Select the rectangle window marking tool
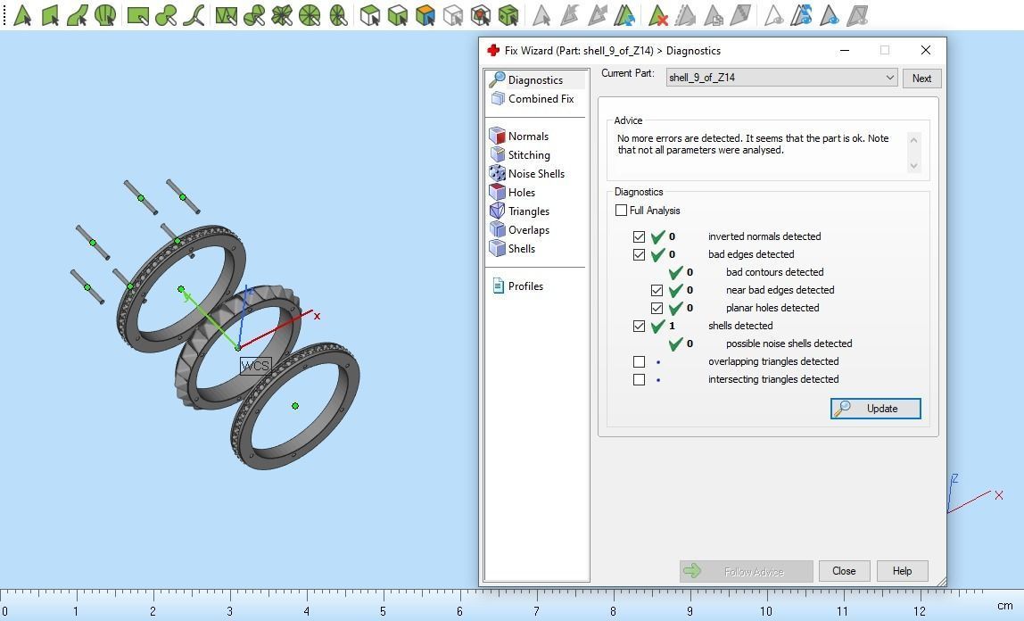The width and height of the screenshot is (1024, 621). 137,15
